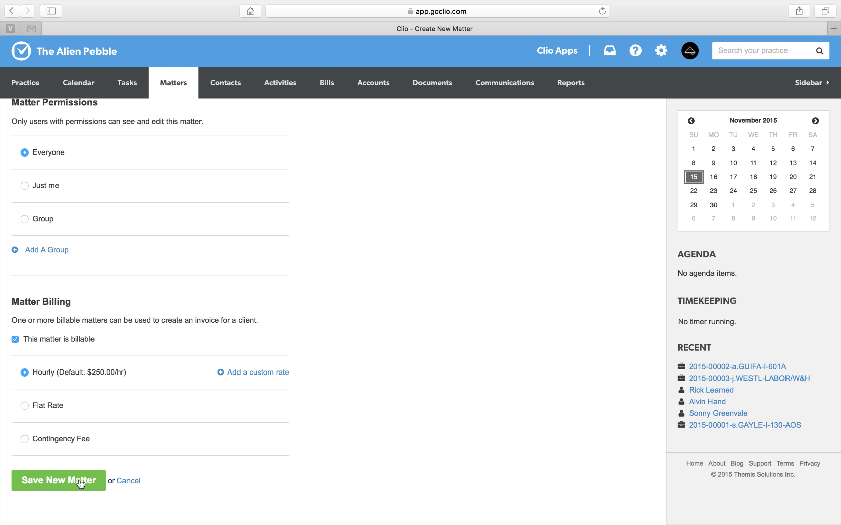Reload the page with refresh icon
The height and width of the screenshot is (525, 841).
point(602,11)
